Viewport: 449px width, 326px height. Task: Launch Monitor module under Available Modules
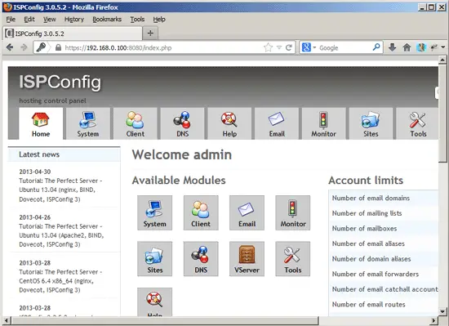point(293,213)
